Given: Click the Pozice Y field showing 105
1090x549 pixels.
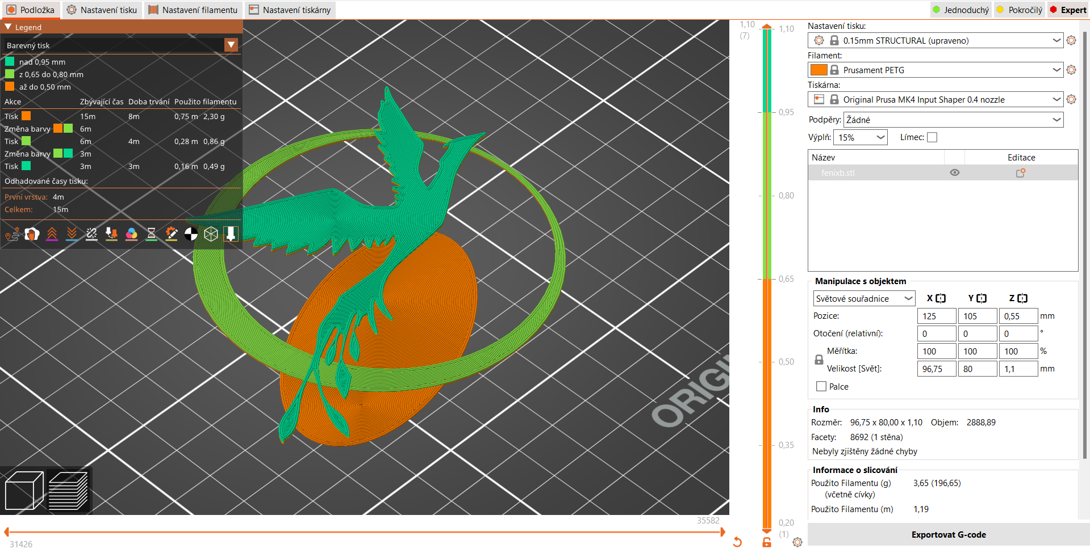Looking at the screenshot, I should tap(978, 316).
